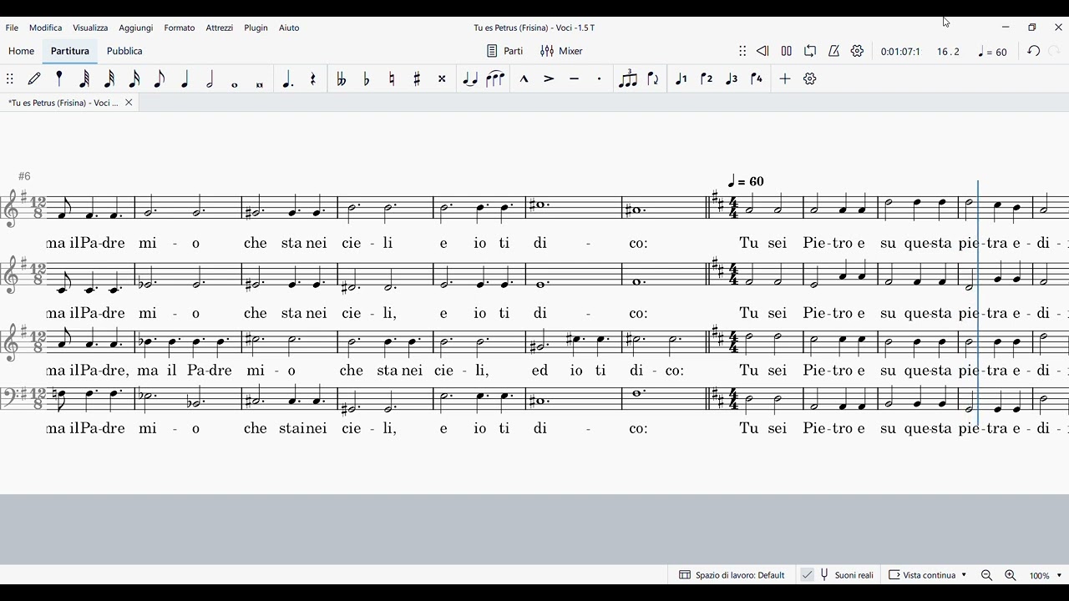Select the half note duration
Viewport: 1069px width, 601px height.
click(210, 78)
